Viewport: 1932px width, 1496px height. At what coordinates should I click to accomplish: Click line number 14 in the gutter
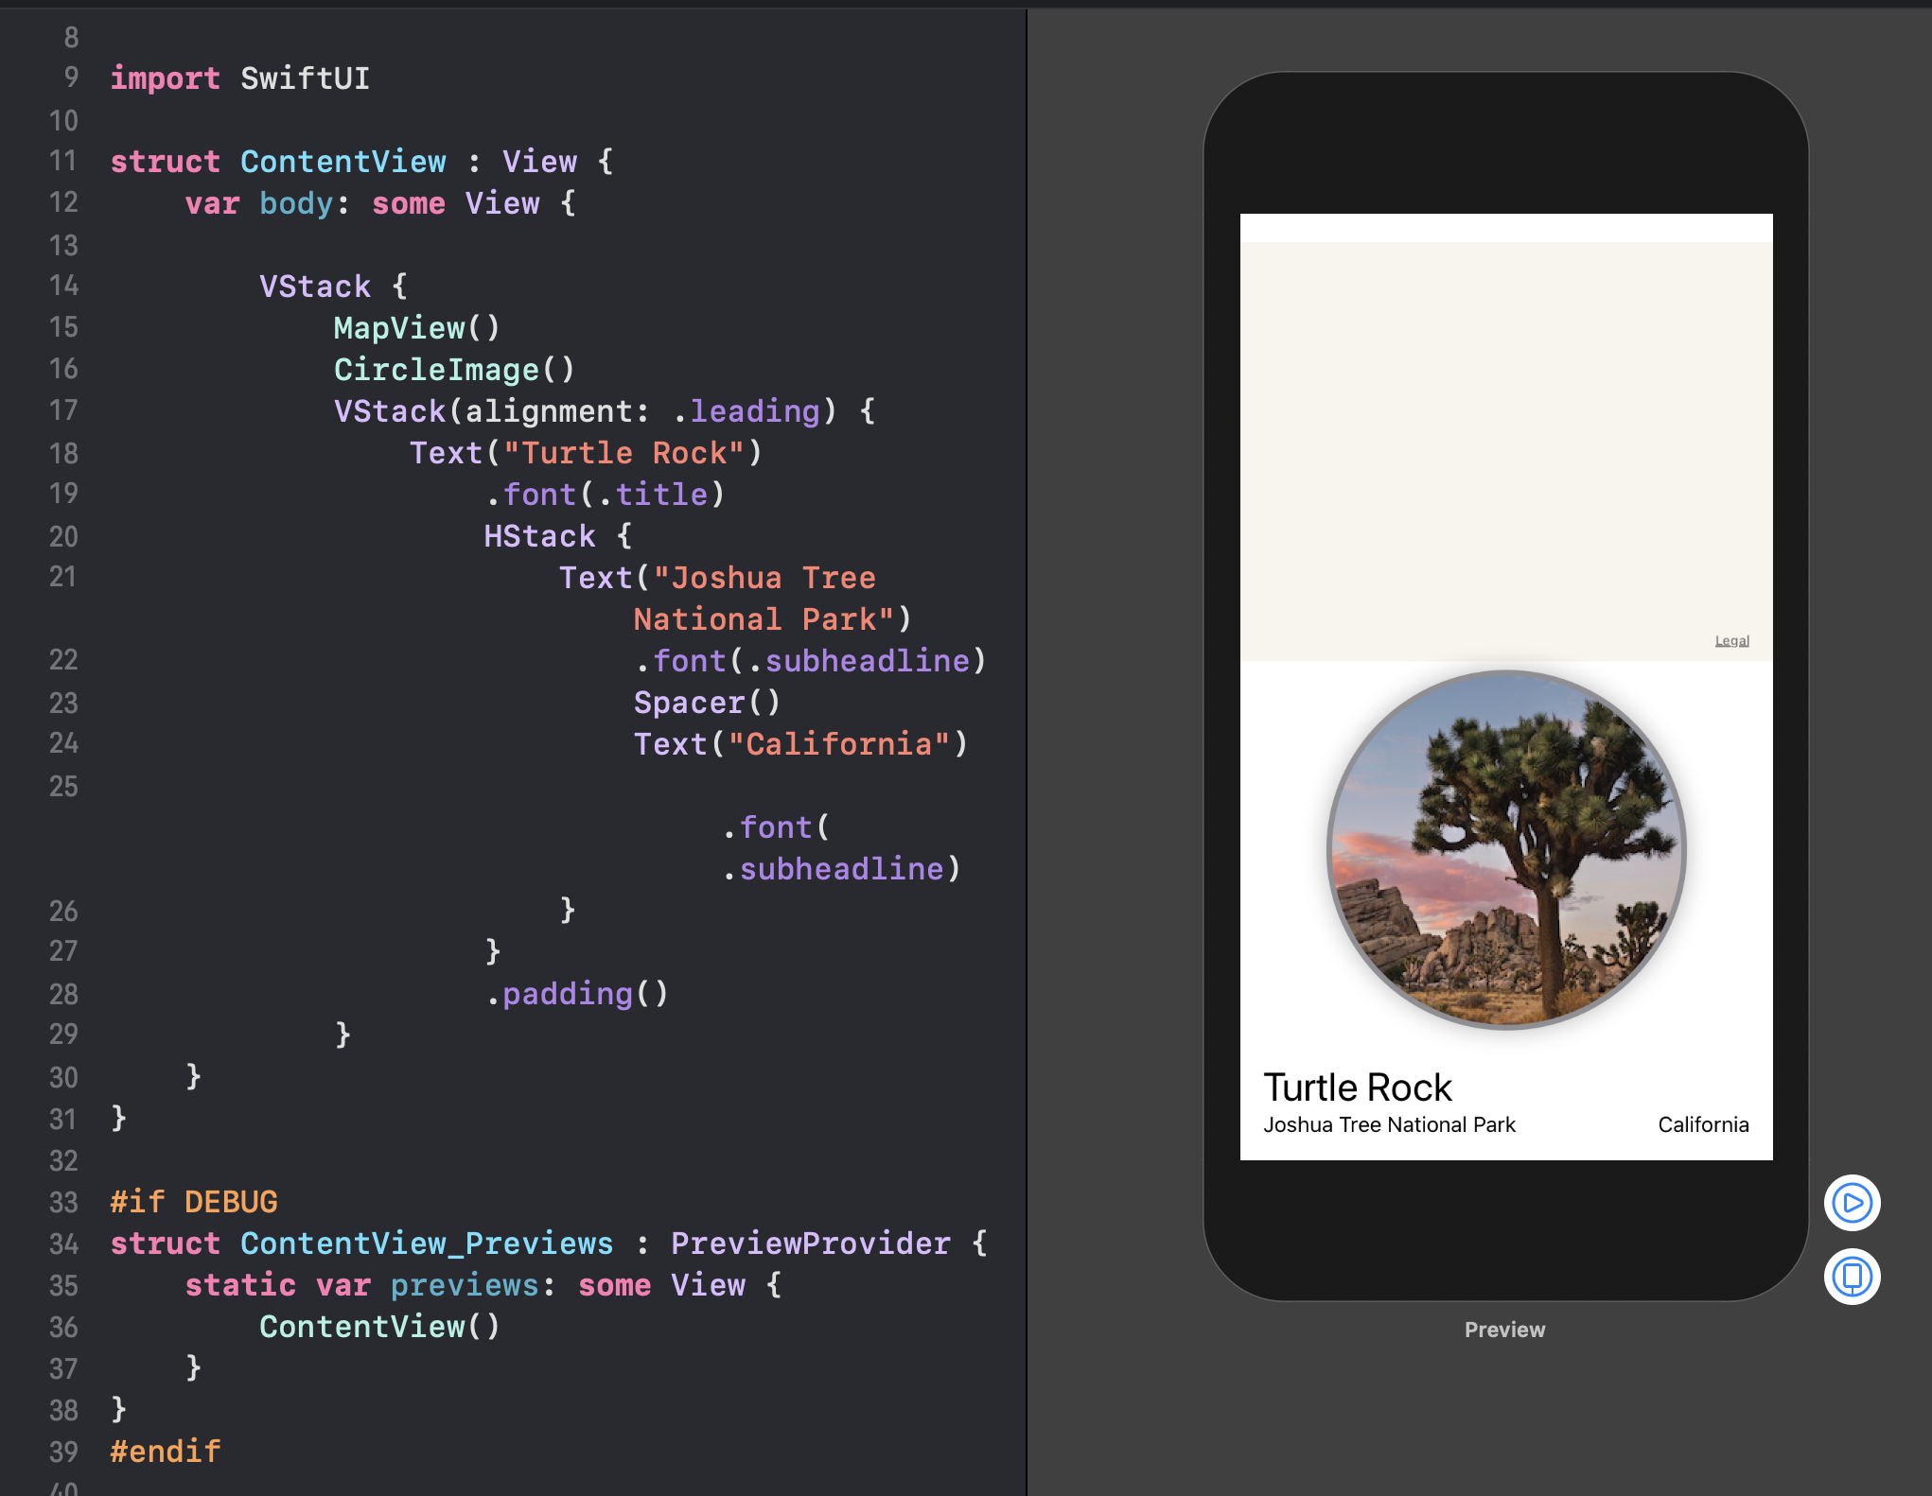pos(63,286)
